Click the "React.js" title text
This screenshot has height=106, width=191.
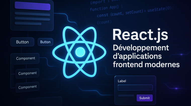(140, 35)
